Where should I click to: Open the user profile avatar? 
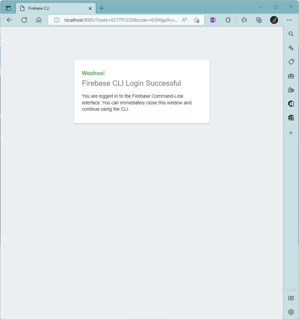coord(274,20)
